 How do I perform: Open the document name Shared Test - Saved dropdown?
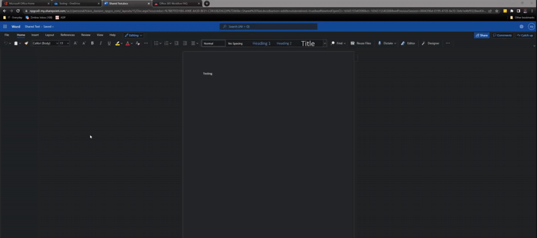click(x=39, y=26)
